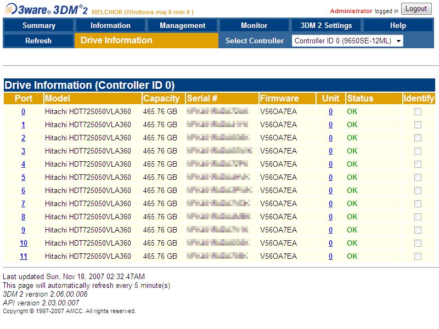Open the port 0 drive link
Screen dimensions: 439x329
tap(23, 112)
